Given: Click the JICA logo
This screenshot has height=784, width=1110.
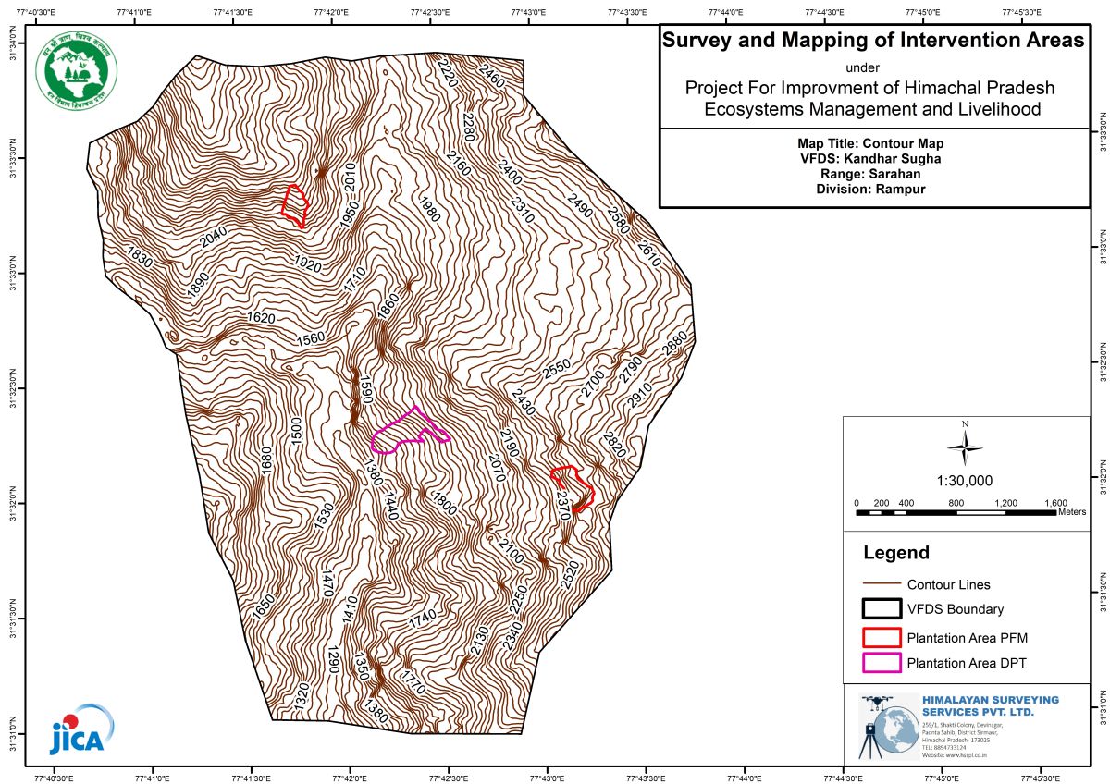Looking at the screenshot, I should 82,729.
